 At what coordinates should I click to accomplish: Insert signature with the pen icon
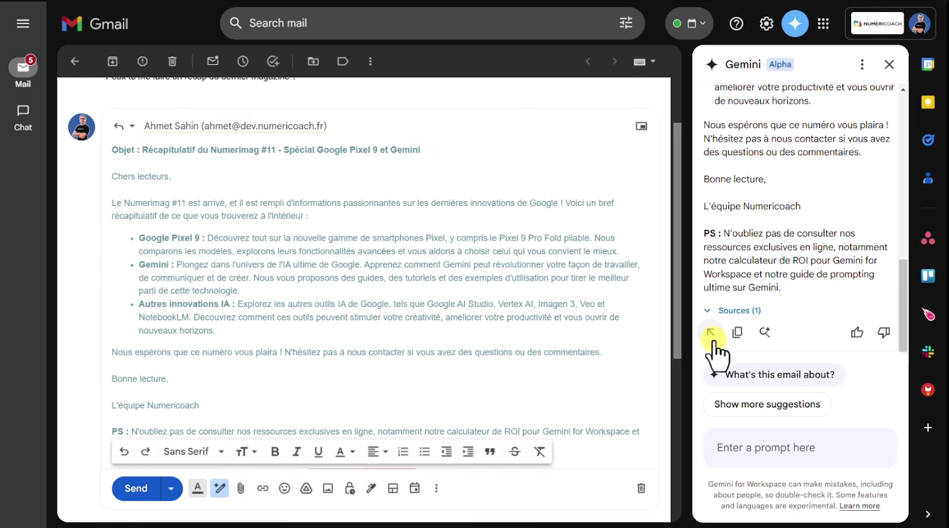[371, 488]
